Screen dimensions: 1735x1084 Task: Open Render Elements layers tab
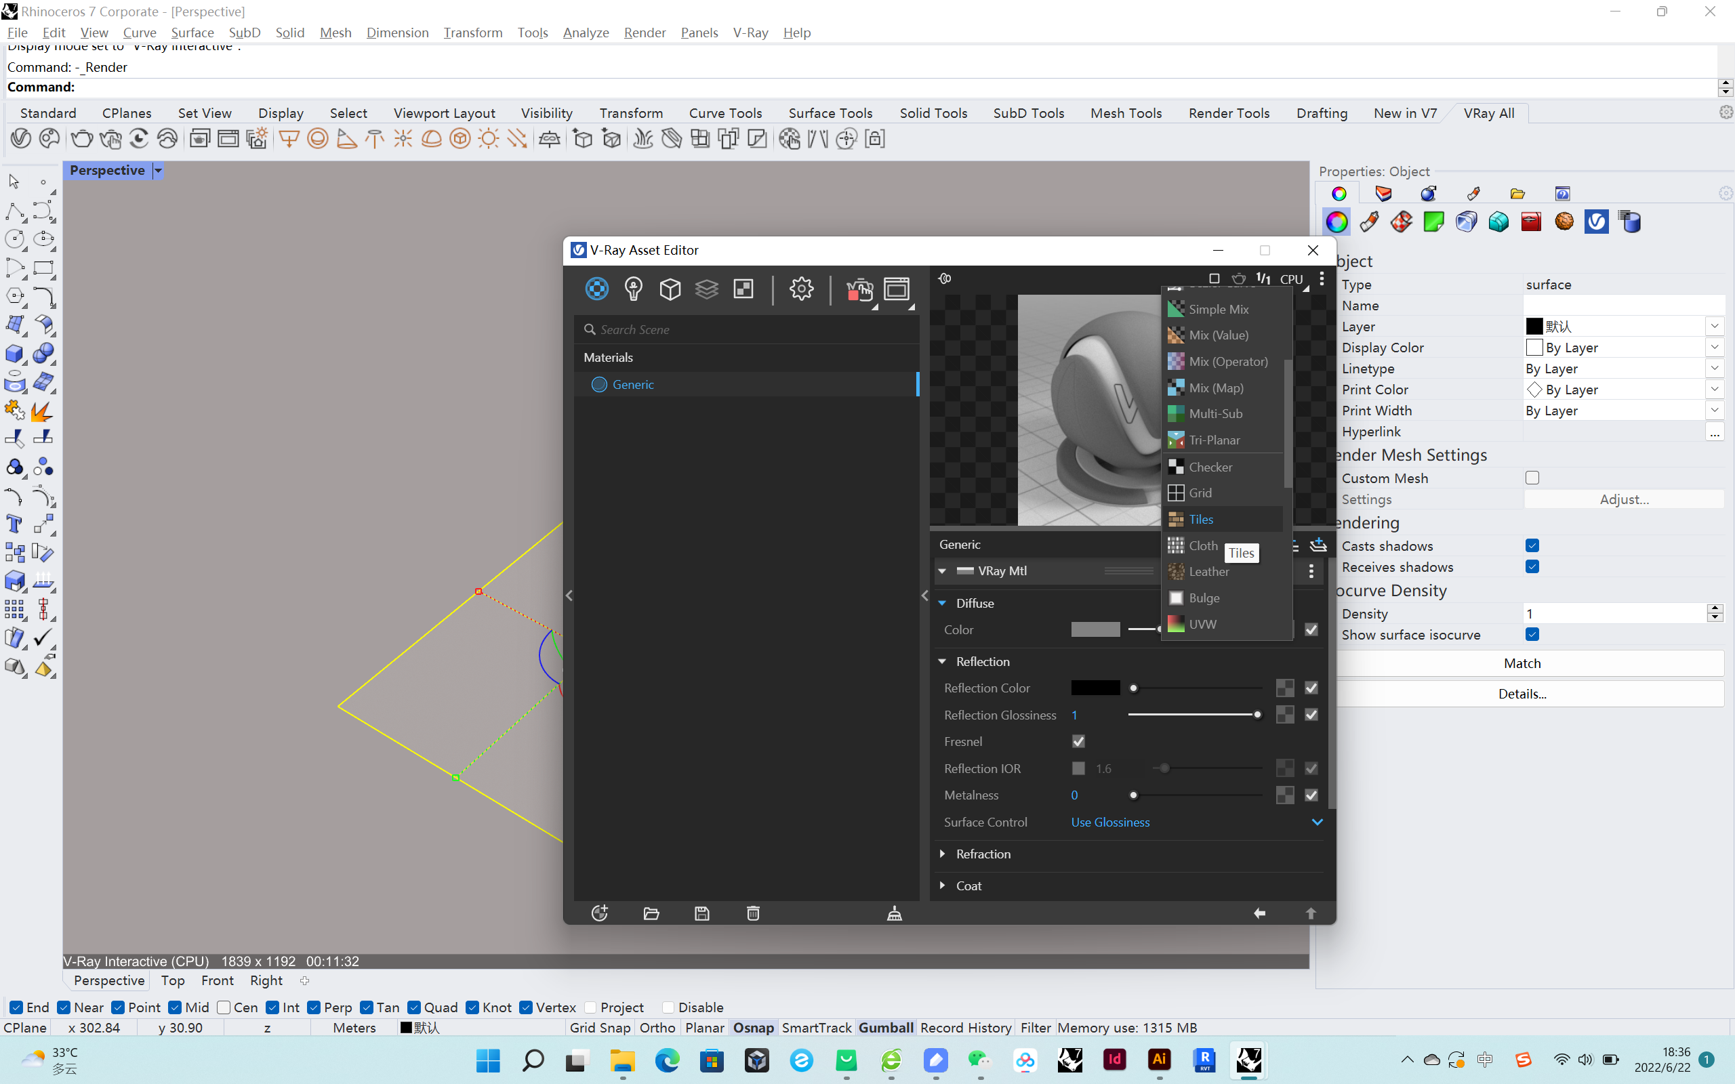pos(706,289)
